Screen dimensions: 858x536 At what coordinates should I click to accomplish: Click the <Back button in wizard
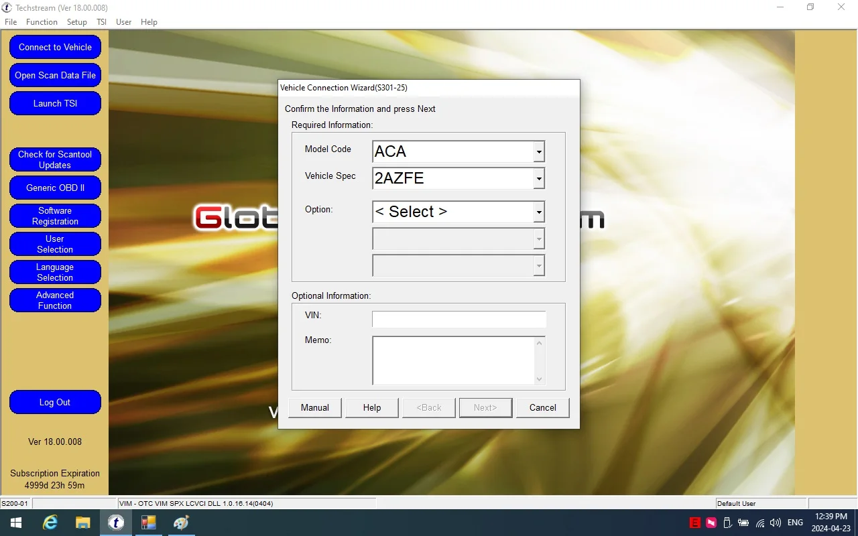click(x=429, y=407)
